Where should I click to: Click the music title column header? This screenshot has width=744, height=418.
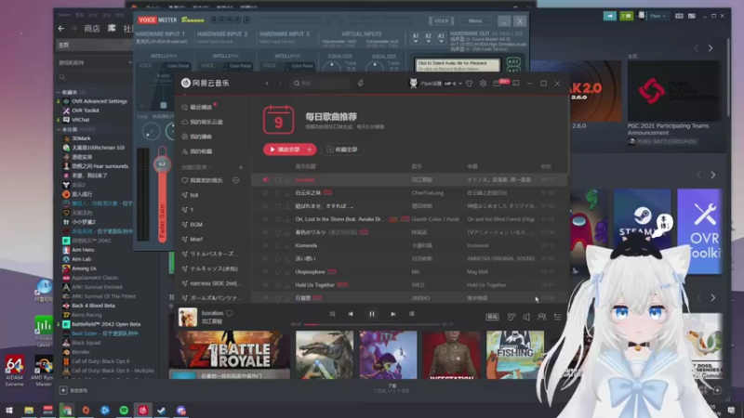point(306,167)
